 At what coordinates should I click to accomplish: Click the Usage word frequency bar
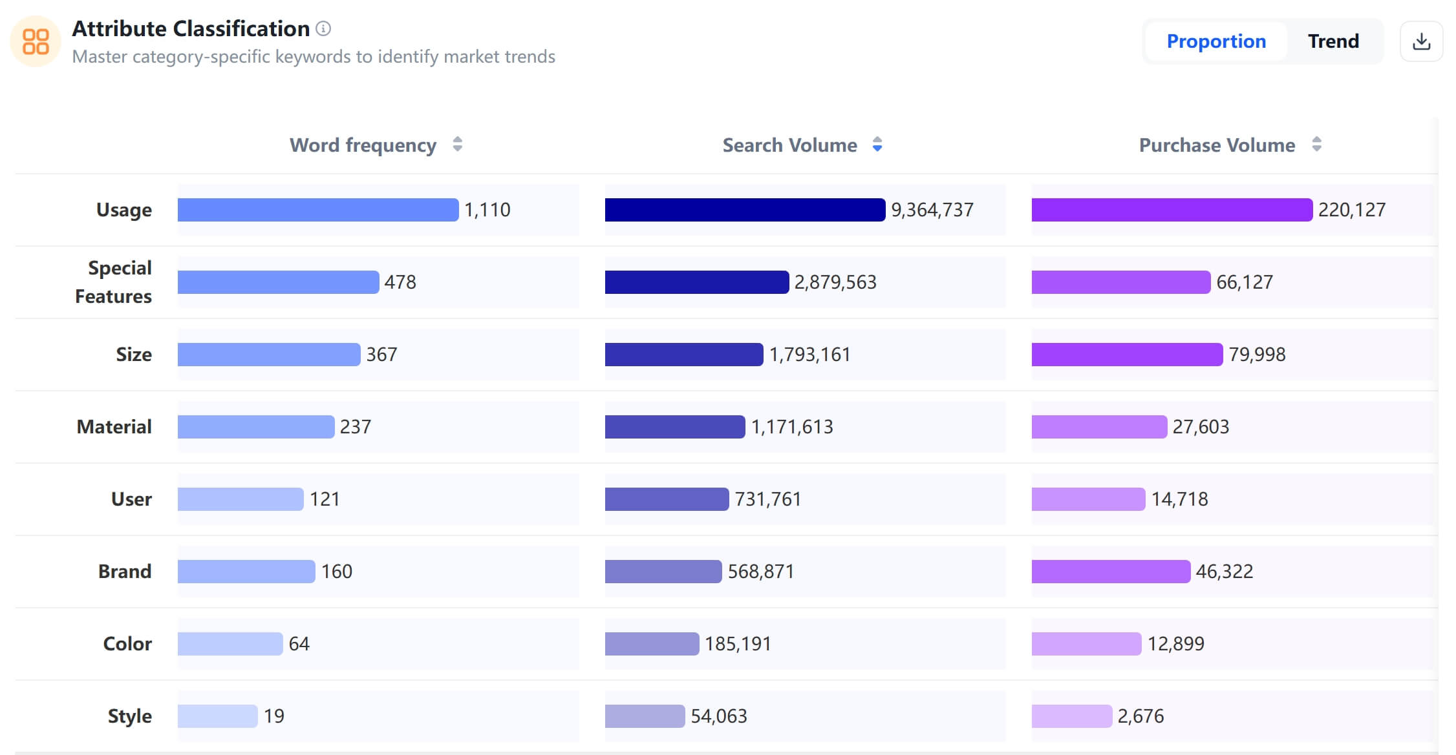pos(317,210)
